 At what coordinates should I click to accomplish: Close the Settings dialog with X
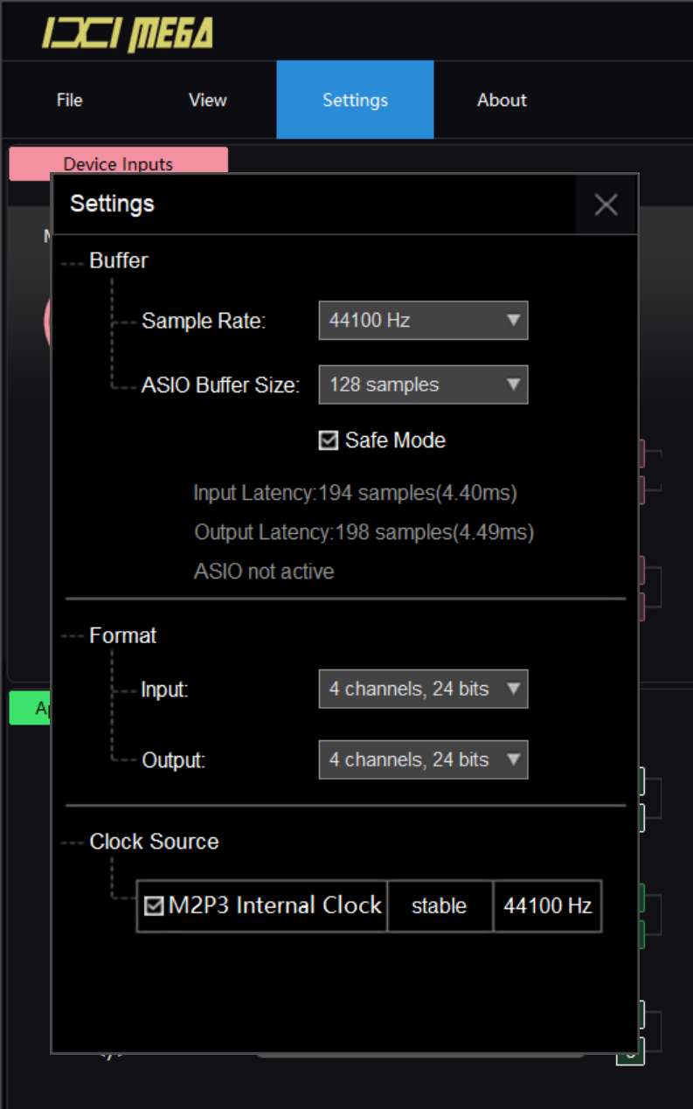coord(606,204)
